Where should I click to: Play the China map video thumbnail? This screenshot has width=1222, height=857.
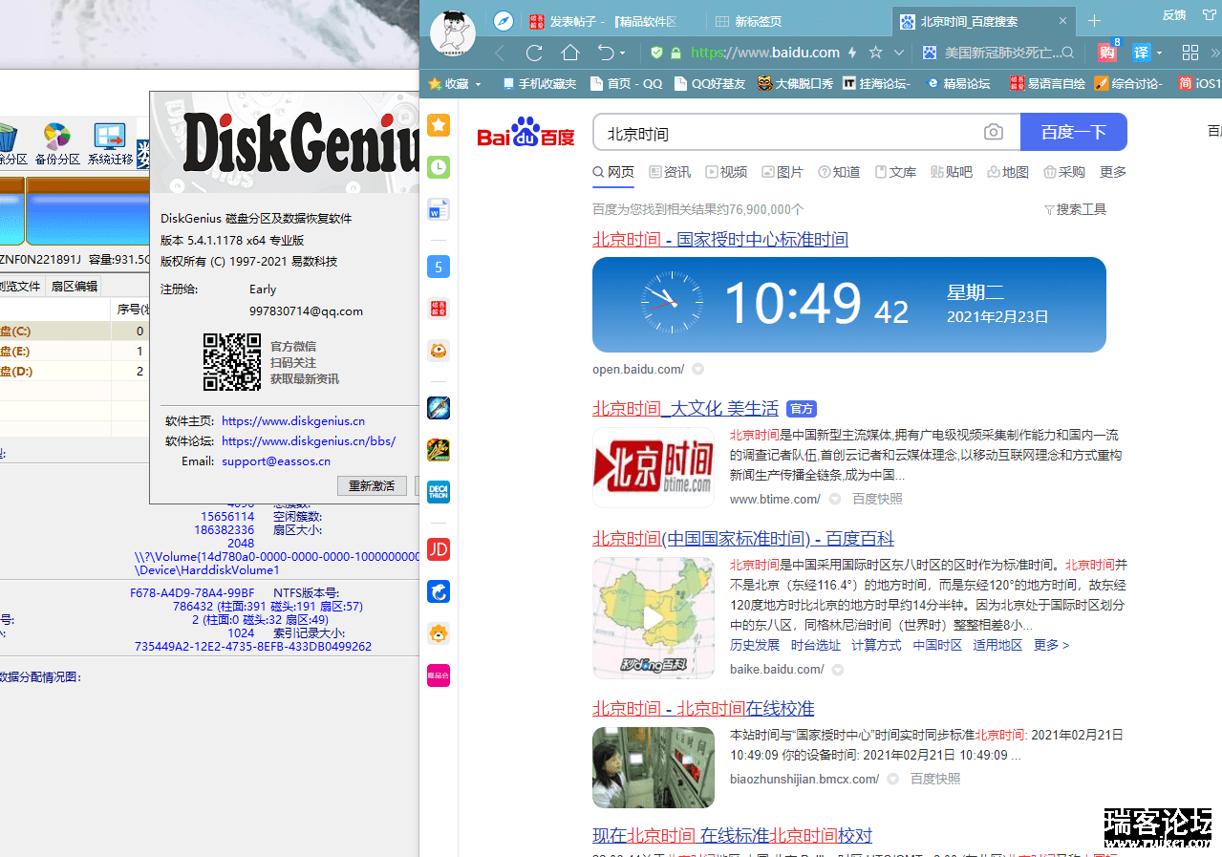point(654,618)
